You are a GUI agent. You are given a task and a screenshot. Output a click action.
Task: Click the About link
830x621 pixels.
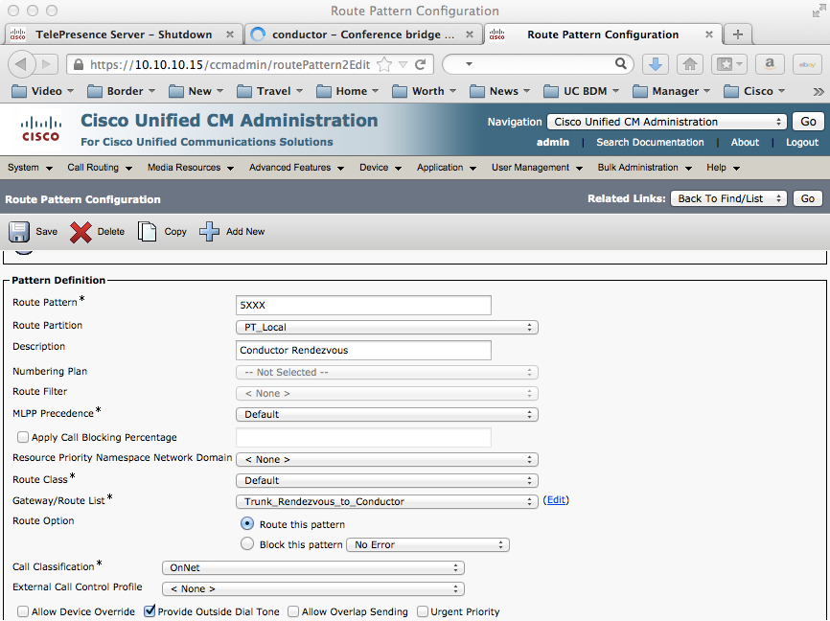tap(745, 143)
